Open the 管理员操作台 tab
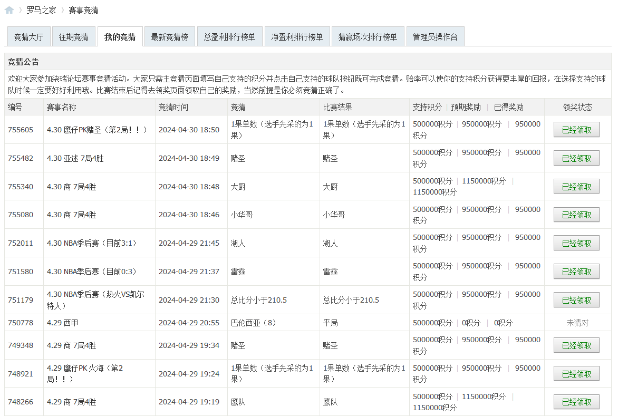 point(435,37)
